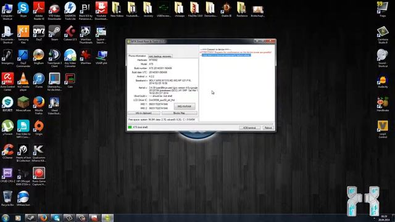Screen dimensions: 395x222
Task: Open the Minecraft.exe desktop icon
Action: click(23, 104)
